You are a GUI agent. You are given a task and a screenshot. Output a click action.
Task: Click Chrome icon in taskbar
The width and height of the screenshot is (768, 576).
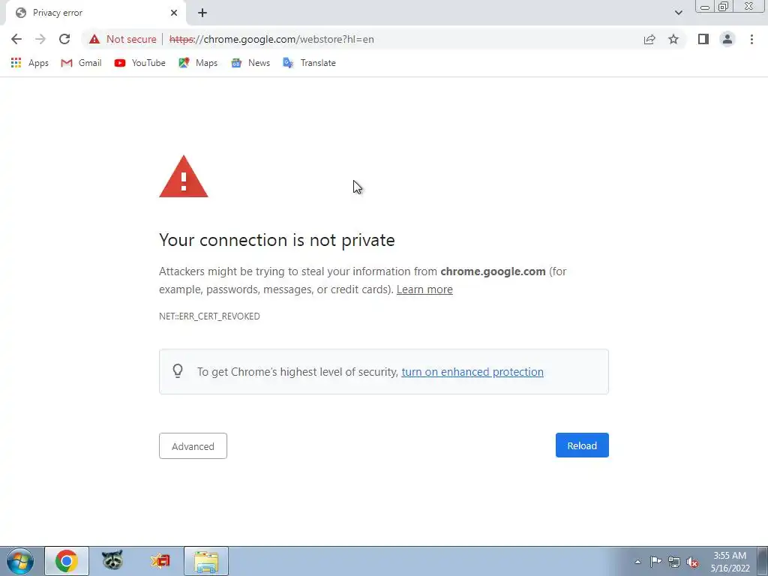click(x=67, y=561)
